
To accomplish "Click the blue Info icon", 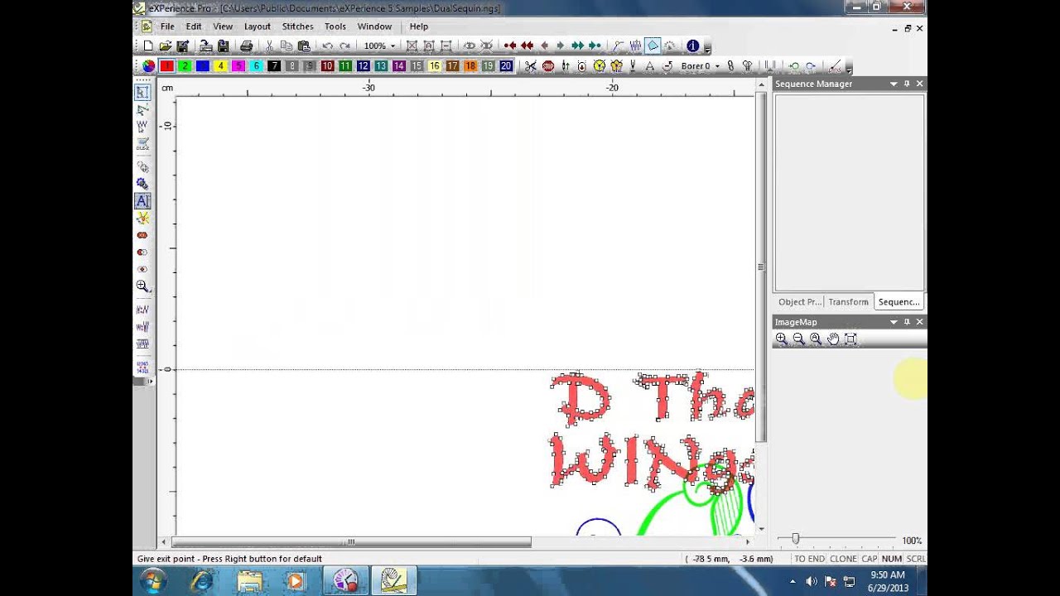I will pyautogui.click(x=693, y=46).
